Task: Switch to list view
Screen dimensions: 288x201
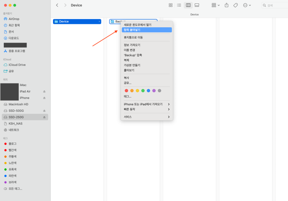Action: [x=179, y=5]
